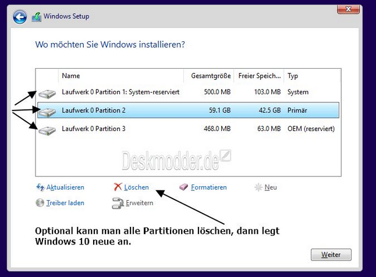Click the Erweitern drive icon
376x277 pixels.
pos(118,203)
